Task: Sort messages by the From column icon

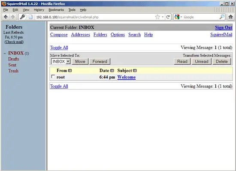Action: tap(70, 71)
